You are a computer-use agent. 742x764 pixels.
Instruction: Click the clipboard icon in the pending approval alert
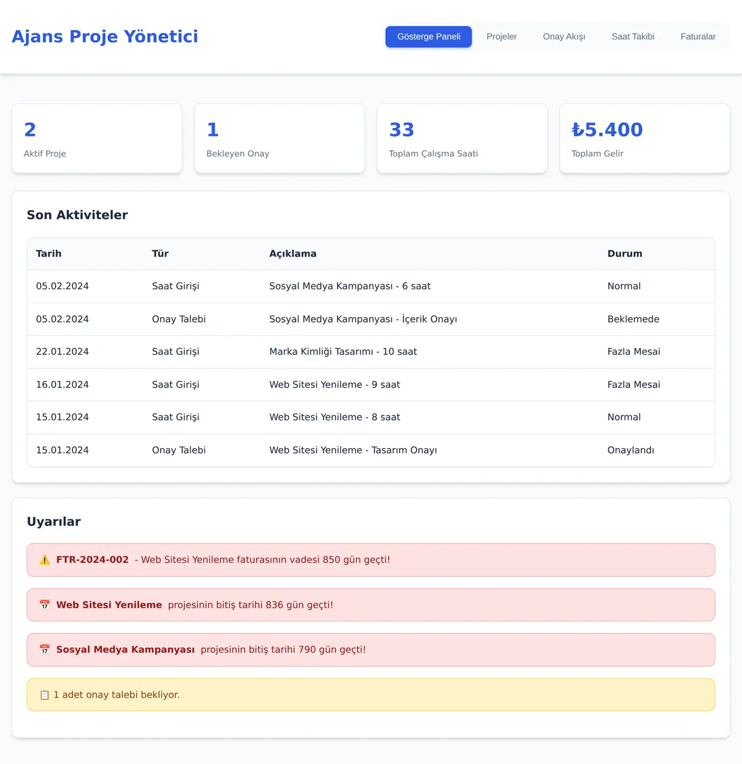[x=45, y=695]
